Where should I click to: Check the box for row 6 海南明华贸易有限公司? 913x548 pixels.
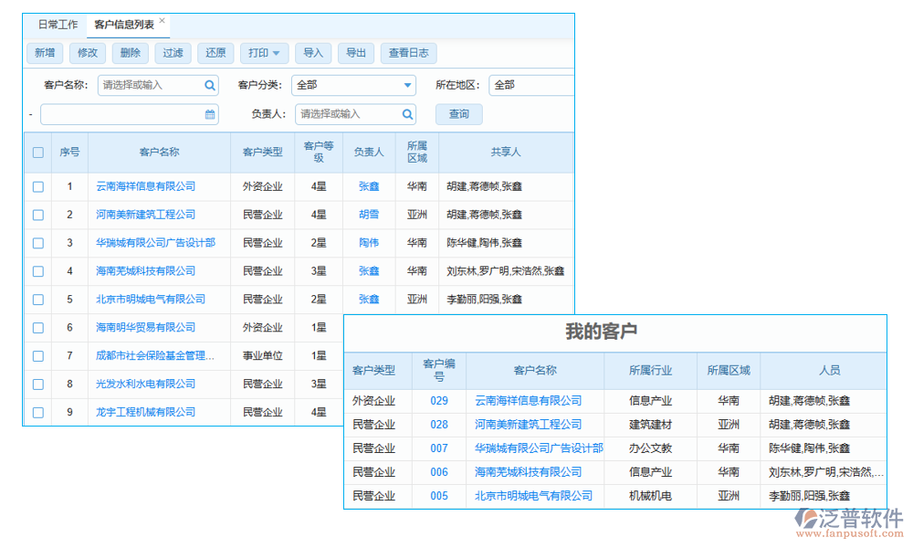38,328
